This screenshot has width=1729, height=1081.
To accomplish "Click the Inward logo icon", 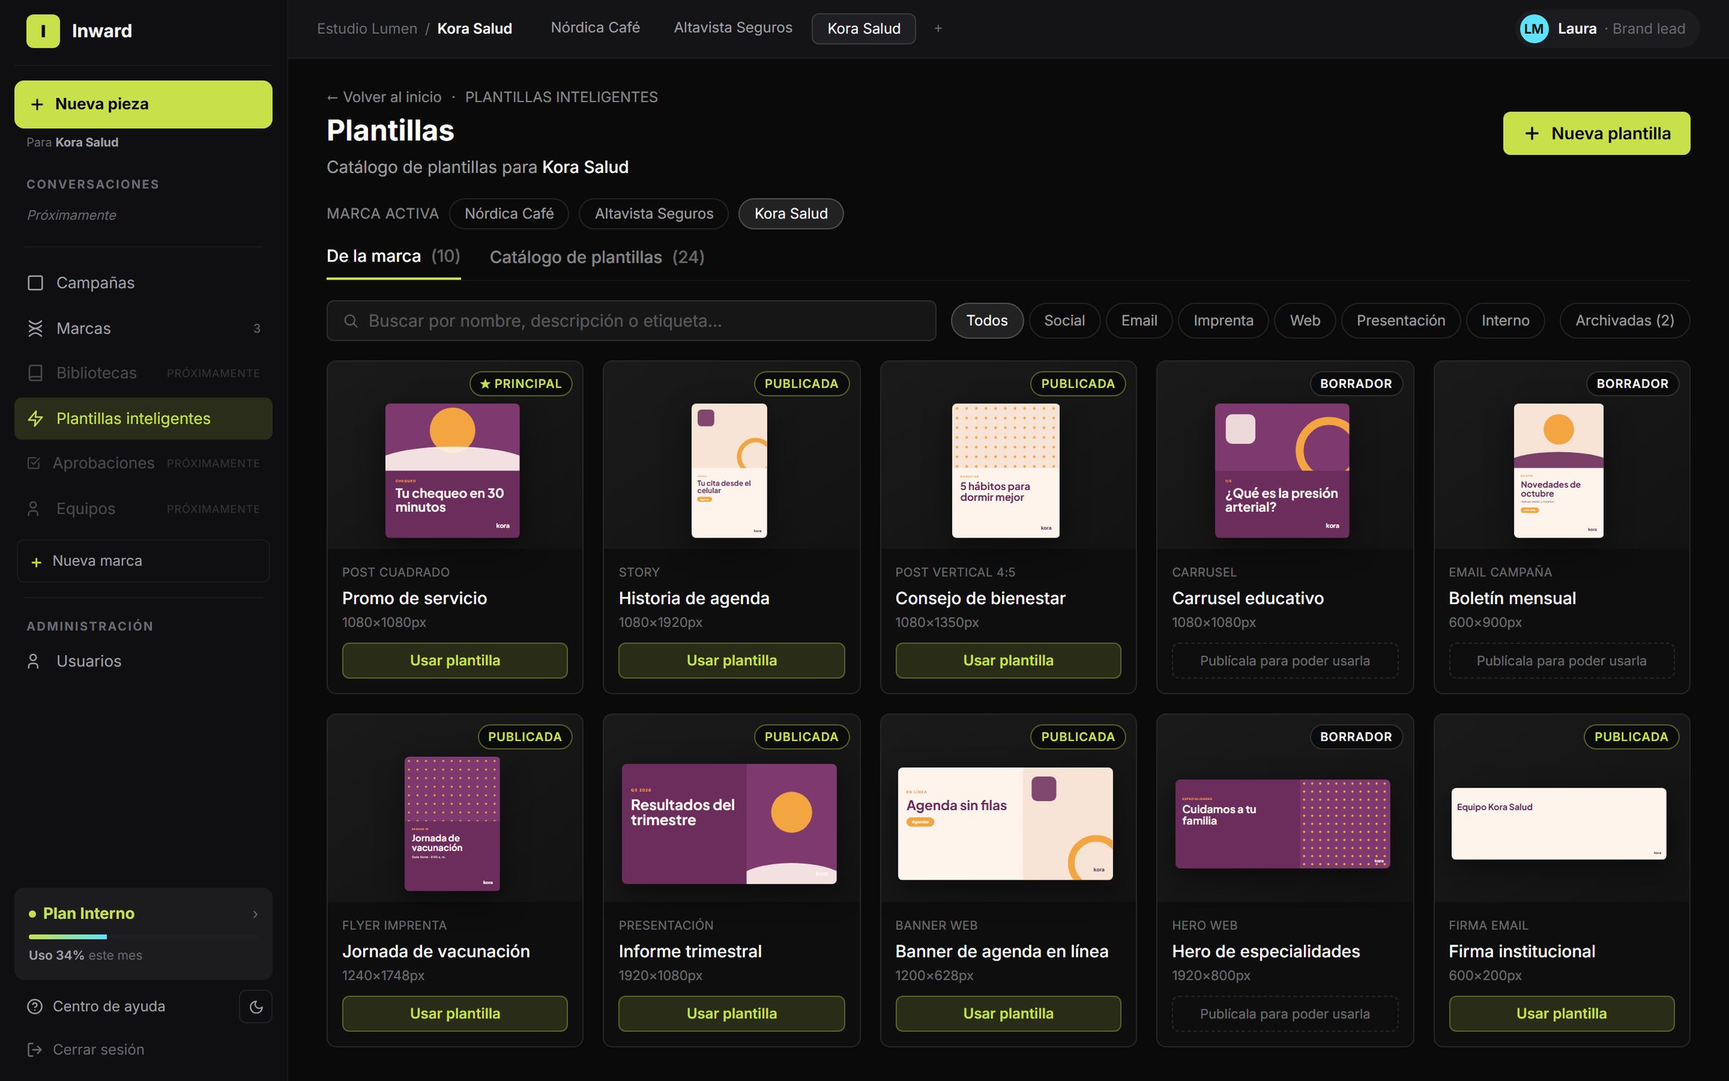I will point(43,31).
